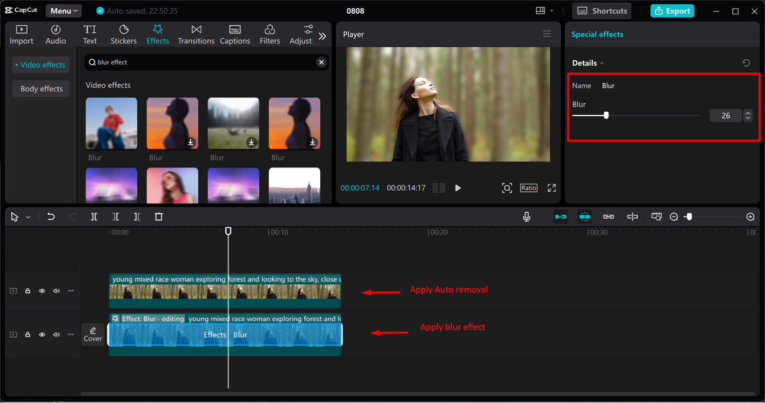Open more options for lower track
The width and height of the screenshot is (765, 403).
point(71,335)
